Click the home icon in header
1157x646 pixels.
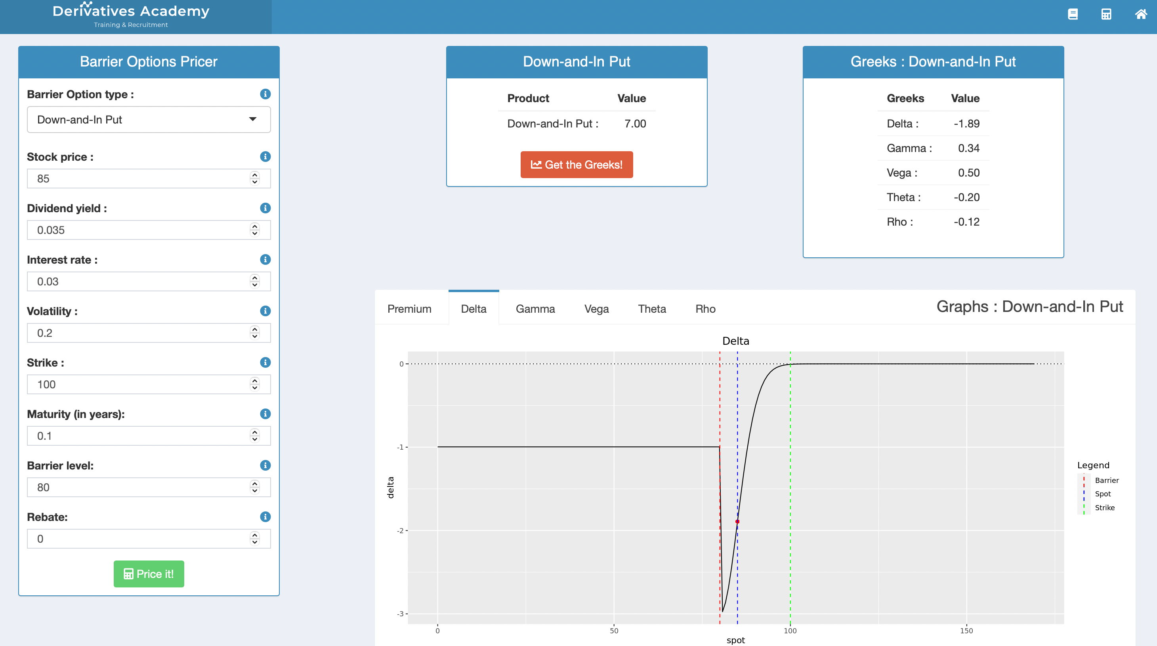[1141, 14]
